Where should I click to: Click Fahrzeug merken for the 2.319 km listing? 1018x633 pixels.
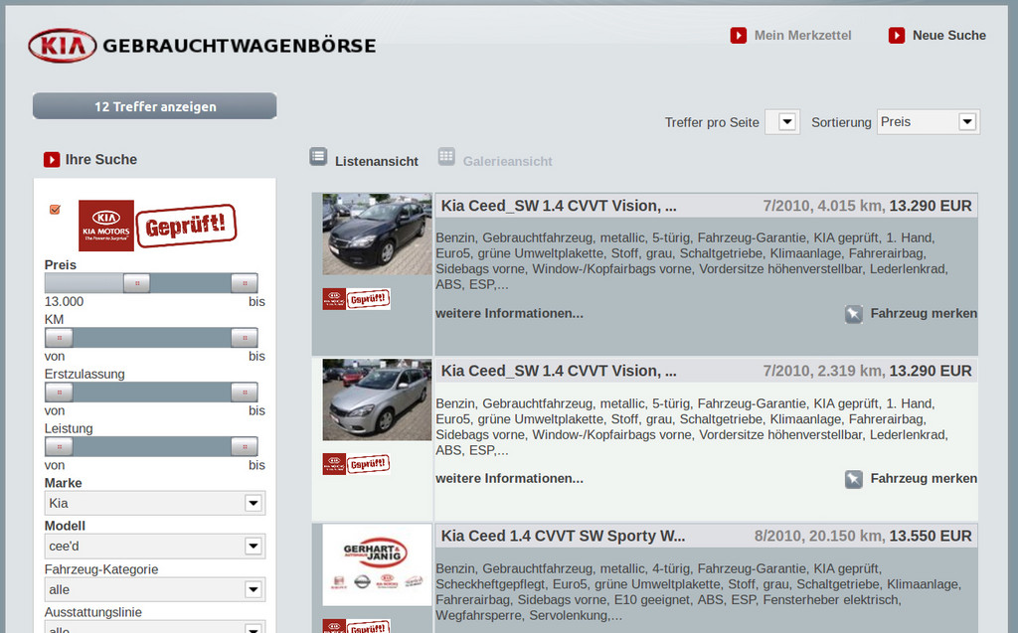click(924, 479)
